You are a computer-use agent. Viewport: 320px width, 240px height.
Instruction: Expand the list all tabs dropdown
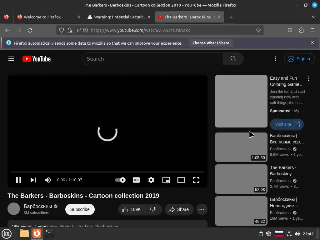pos(314,17)
